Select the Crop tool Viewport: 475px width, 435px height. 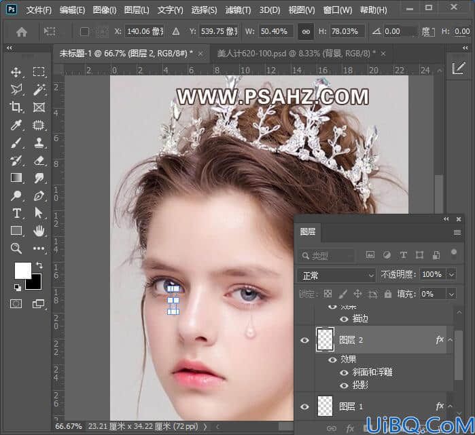[16, 107]
